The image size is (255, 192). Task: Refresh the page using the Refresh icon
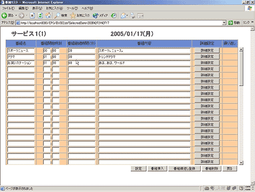(40, 16)
